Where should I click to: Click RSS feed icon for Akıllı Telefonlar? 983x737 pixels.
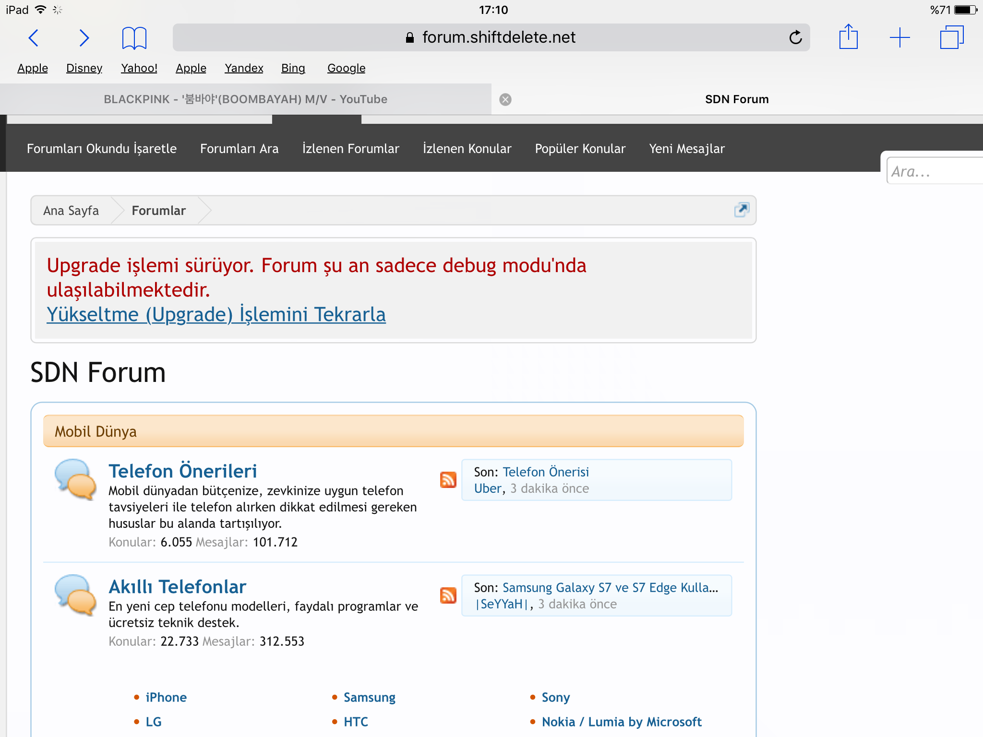point(448,595)
